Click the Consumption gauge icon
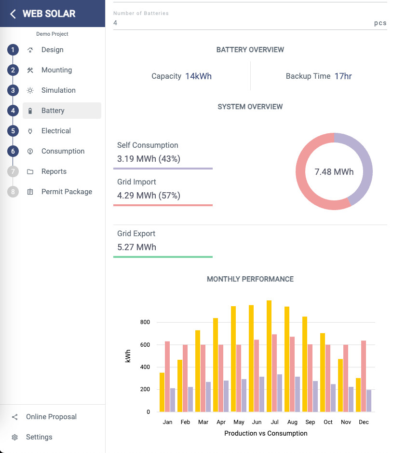 [30, 151]
